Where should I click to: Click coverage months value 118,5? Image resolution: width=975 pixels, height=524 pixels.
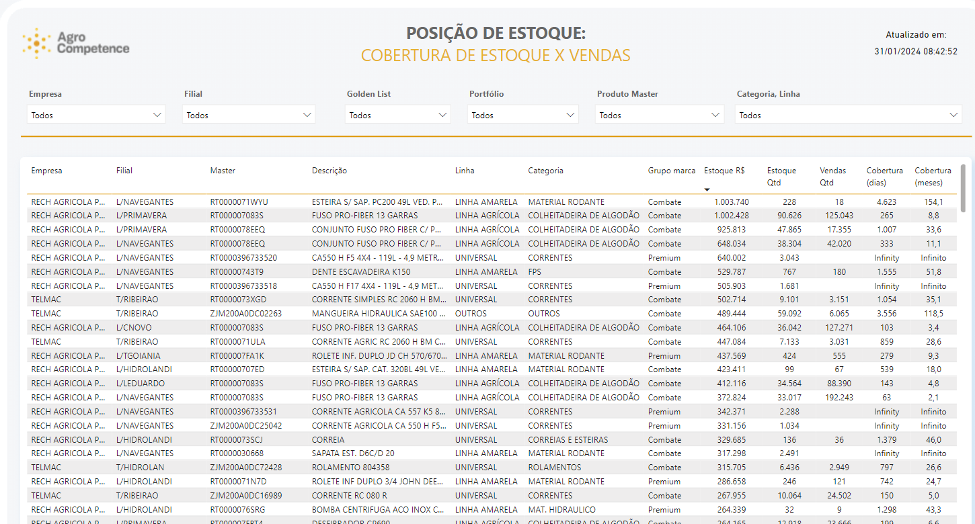pos(933,314)
